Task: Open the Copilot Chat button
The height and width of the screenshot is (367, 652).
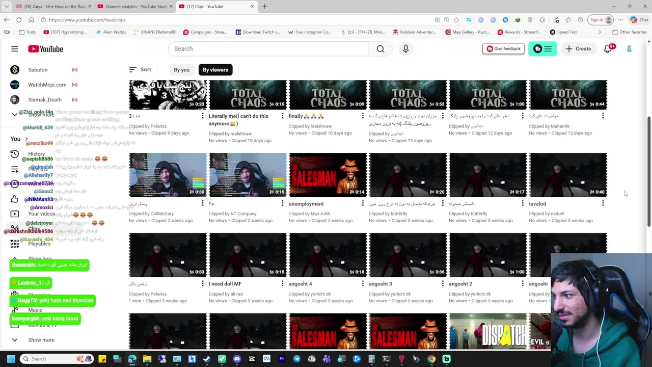Action: (639, 20)
